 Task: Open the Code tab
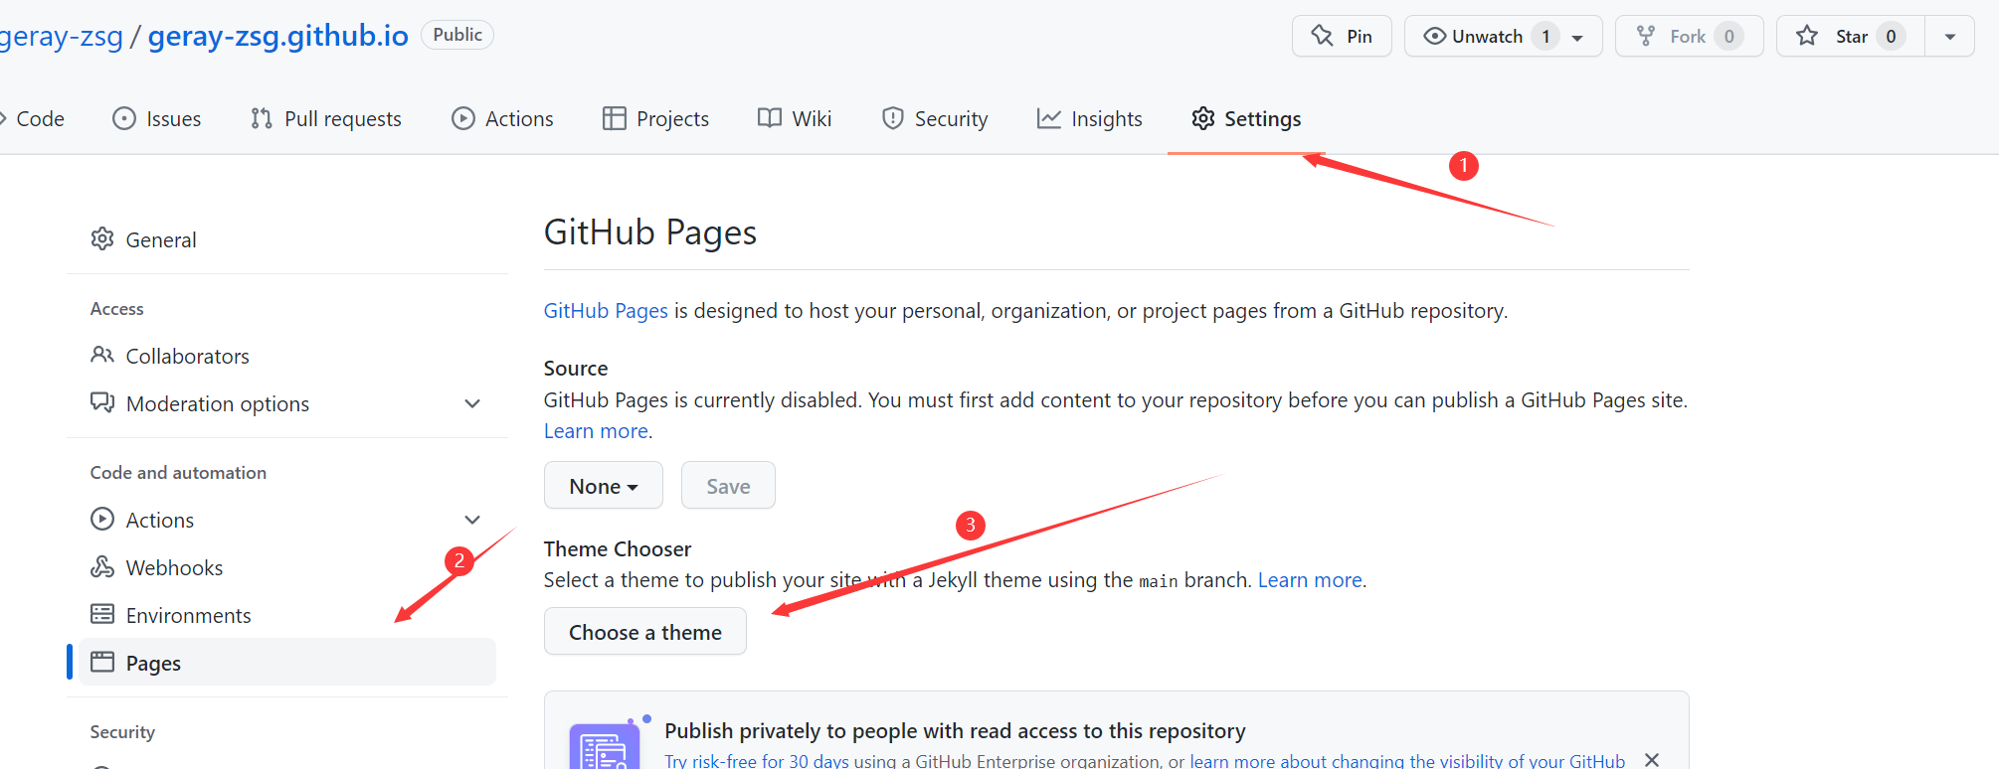[x=33, y=119]
